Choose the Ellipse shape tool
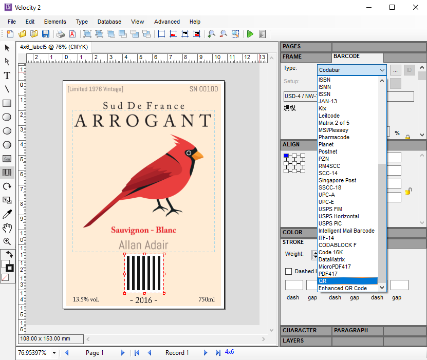 [7, 131]
